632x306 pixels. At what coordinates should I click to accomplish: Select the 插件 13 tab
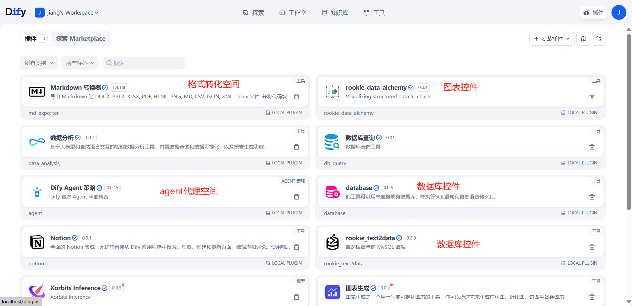(36, 39)
